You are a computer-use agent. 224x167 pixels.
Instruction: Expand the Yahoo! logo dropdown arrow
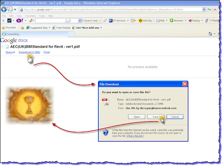coord(26,21)
